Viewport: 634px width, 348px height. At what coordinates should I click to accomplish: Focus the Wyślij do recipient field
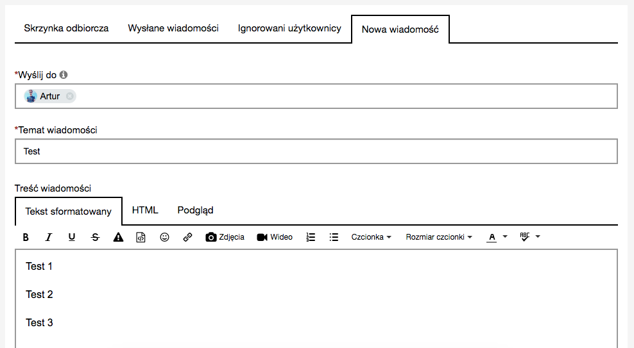point(316,96)
